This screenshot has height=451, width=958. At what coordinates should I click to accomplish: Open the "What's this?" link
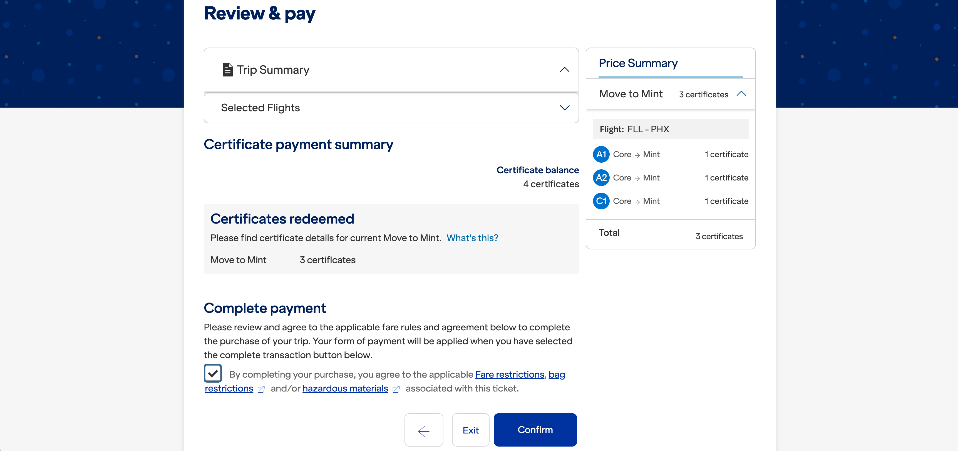472,238
